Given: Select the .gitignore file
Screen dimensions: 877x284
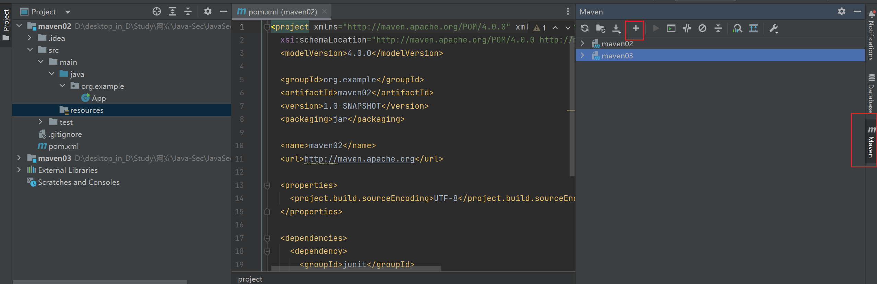Looking at the screenshot, I should click(x=60, y=134).
